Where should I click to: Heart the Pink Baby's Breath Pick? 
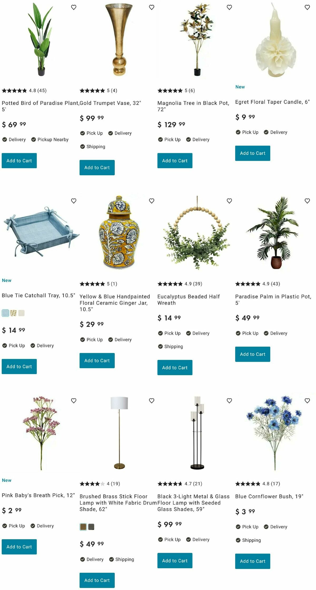click(x=74, y=401)
